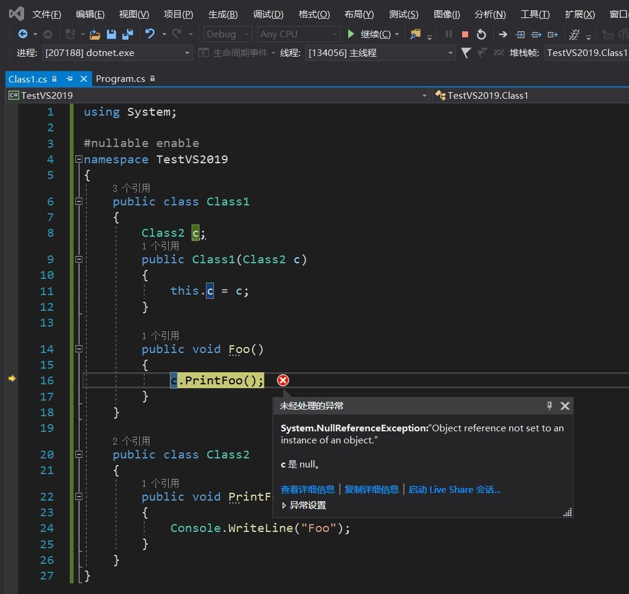The width and height of the screenshot is (629, 594).
Task: Restart the debug session
Action: tap(481, 34)
